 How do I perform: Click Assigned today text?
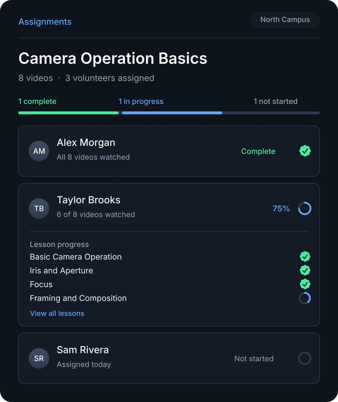pyautogui.click(x=84, y=364)
